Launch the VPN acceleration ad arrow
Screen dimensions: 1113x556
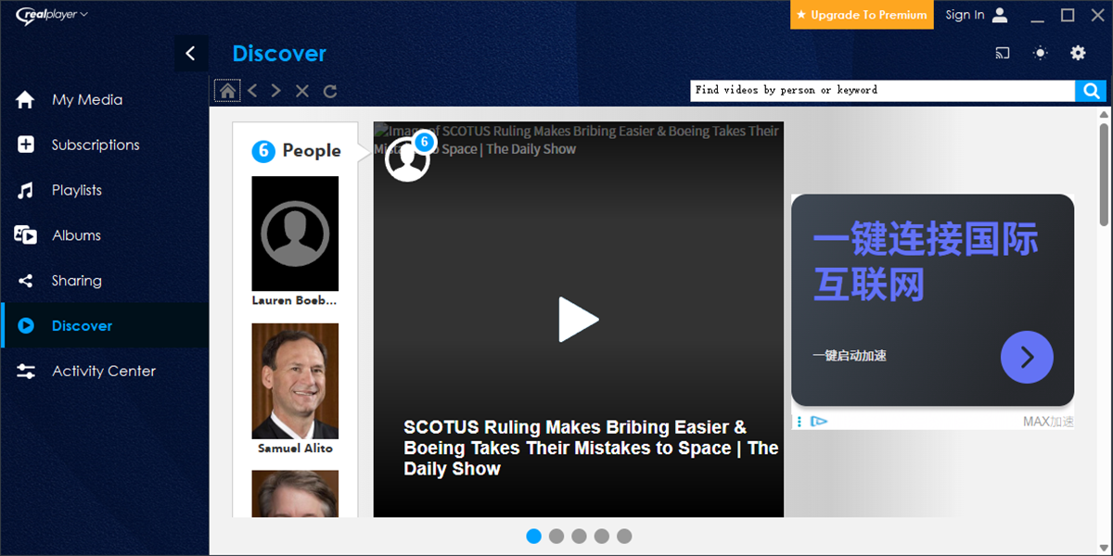[1027, 357]
